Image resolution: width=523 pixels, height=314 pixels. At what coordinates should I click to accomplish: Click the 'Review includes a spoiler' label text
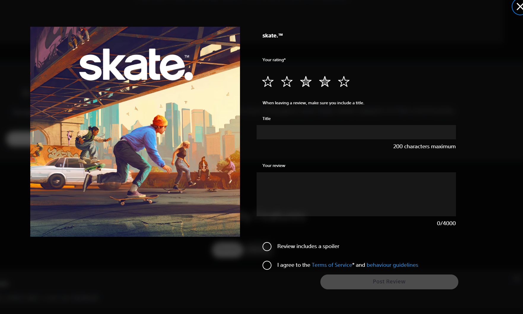[x=308, y=246]
